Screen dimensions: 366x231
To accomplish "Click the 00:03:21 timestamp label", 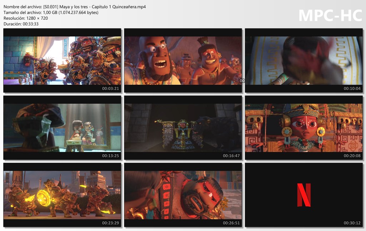I will 110,89.
